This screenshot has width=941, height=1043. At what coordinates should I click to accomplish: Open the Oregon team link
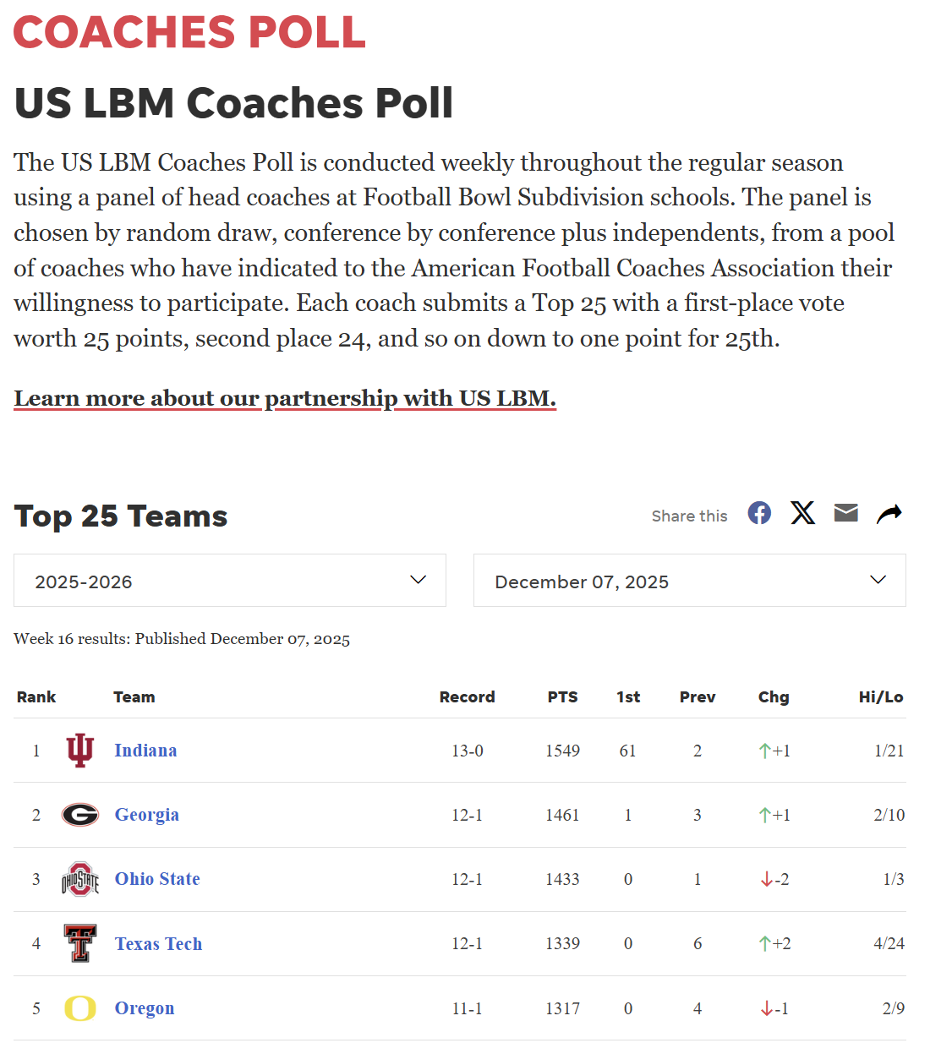click(x=145, y=1008)
